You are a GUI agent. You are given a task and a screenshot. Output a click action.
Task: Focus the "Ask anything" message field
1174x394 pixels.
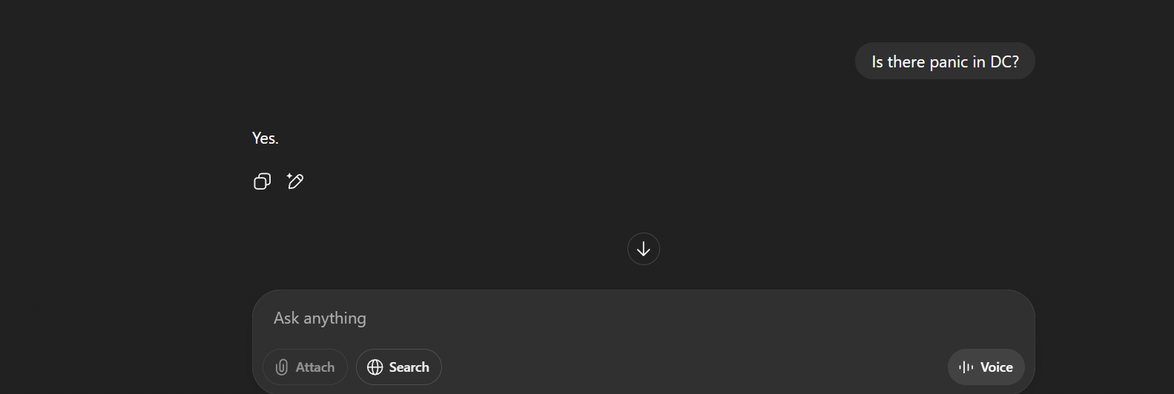tap(644, 318)
